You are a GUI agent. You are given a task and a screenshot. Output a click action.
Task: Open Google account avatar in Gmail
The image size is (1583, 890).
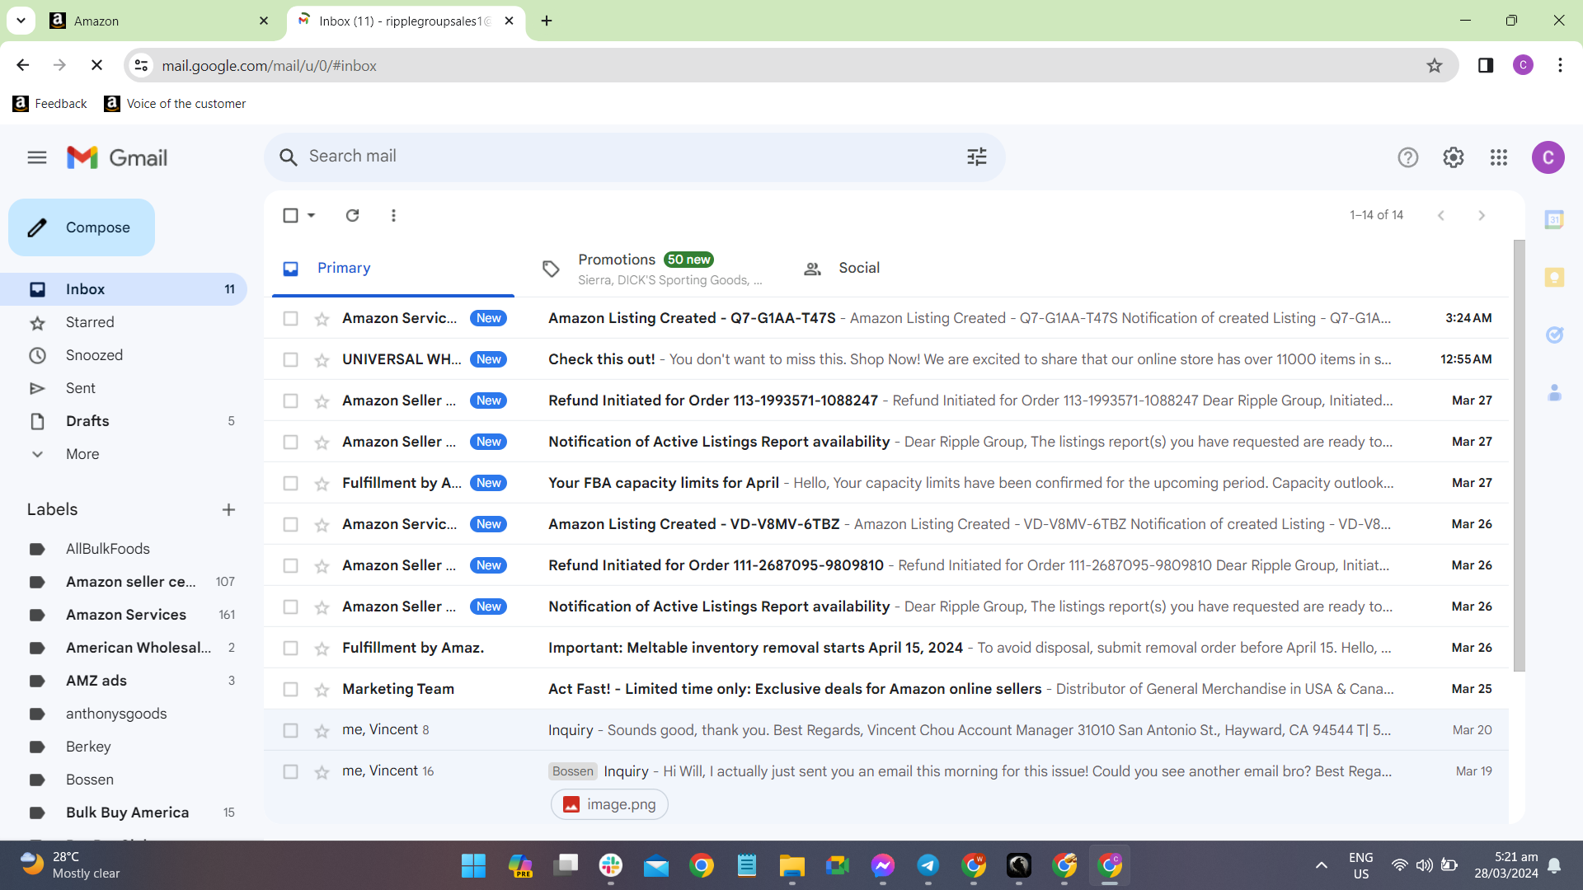point(1548,157)
